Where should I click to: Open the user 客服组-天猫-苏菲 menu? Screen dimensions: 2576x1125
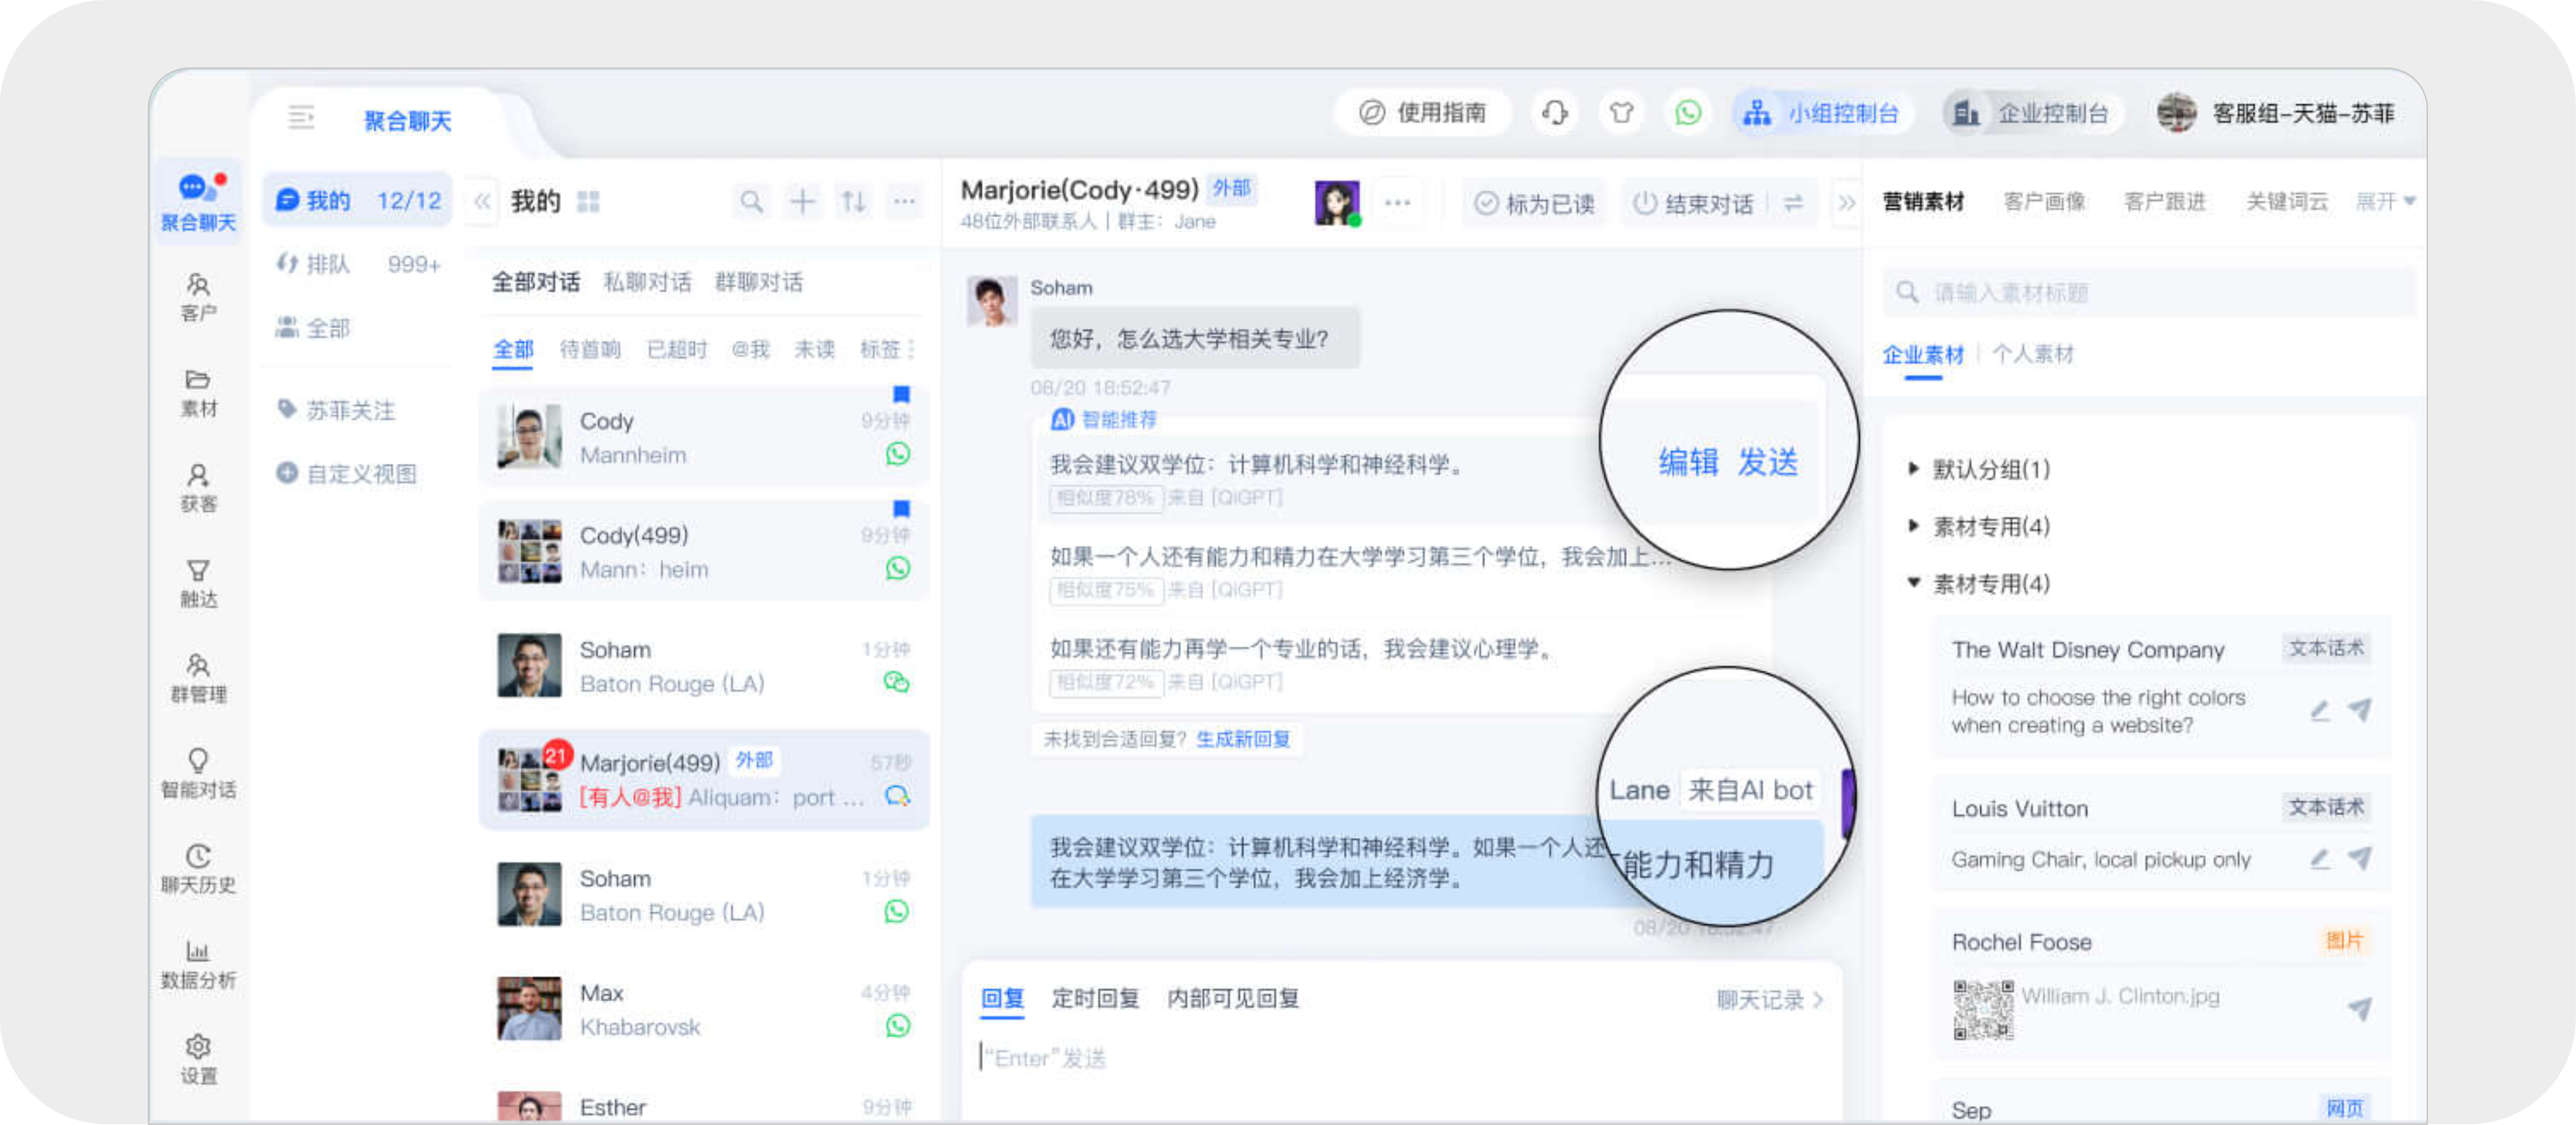(2276, 113)
